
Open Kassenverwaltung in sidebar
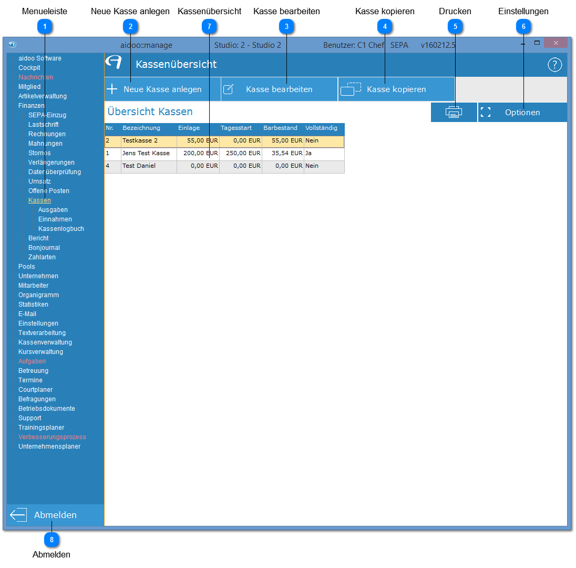(45, 342)
